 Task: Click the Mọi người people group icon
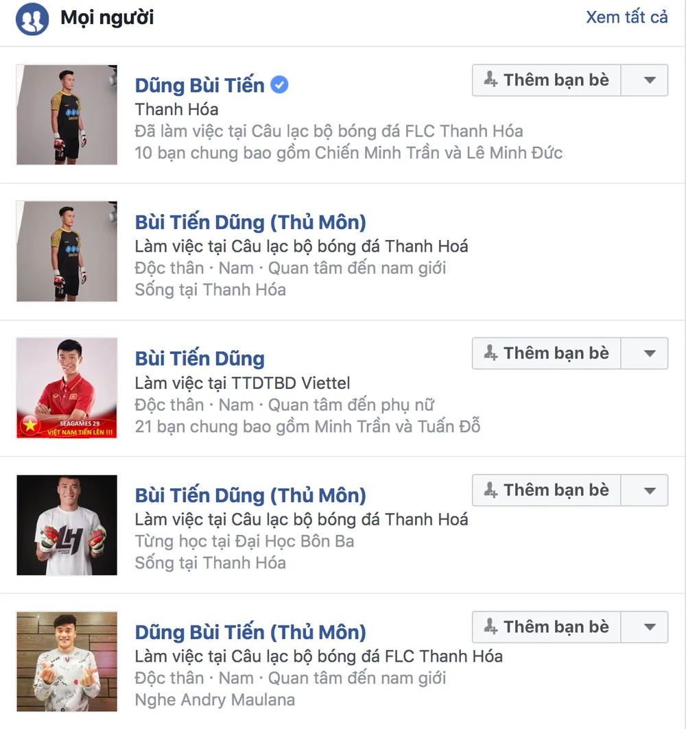32,19
